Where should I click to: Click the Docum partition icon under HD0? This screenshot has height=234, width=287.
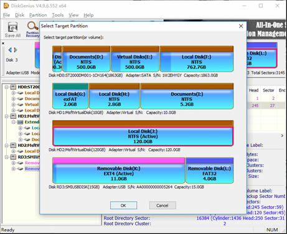pyautogui.click(x=20, y=98)
